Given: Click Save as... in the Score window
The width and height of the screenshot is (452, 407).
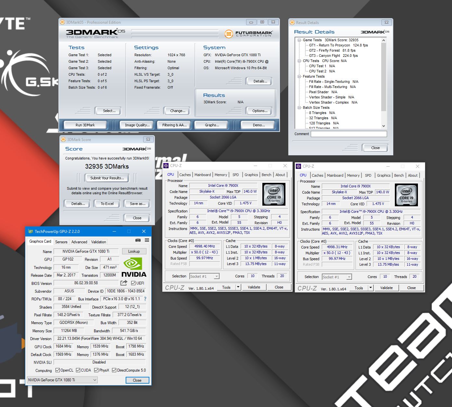Looking at the screenshot, I should tap(137, 204).
